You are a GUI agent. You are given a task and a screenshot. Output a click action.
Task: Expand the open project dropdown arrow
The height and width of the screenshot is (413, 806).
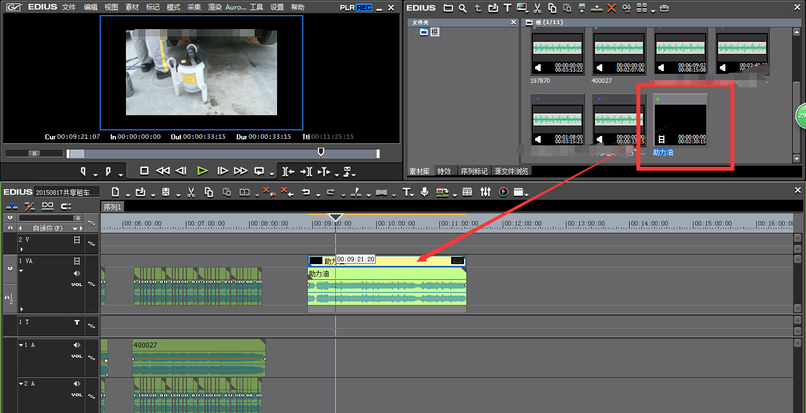[152, 195]
